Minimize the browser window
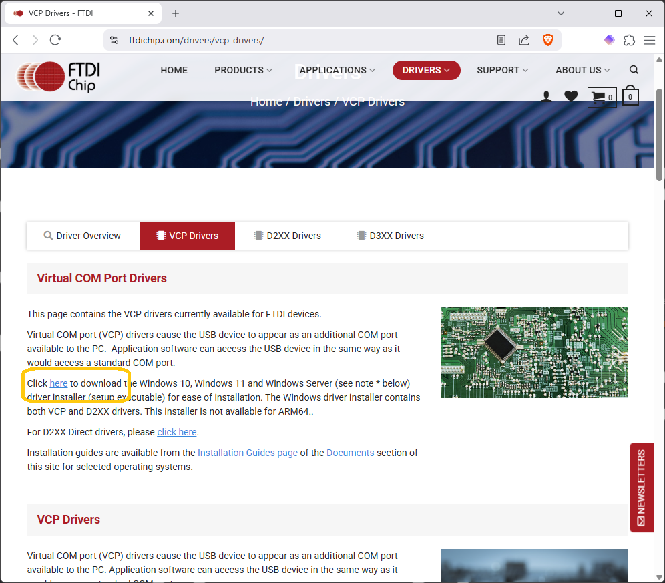The image size is (665, 583). [588, 13]
